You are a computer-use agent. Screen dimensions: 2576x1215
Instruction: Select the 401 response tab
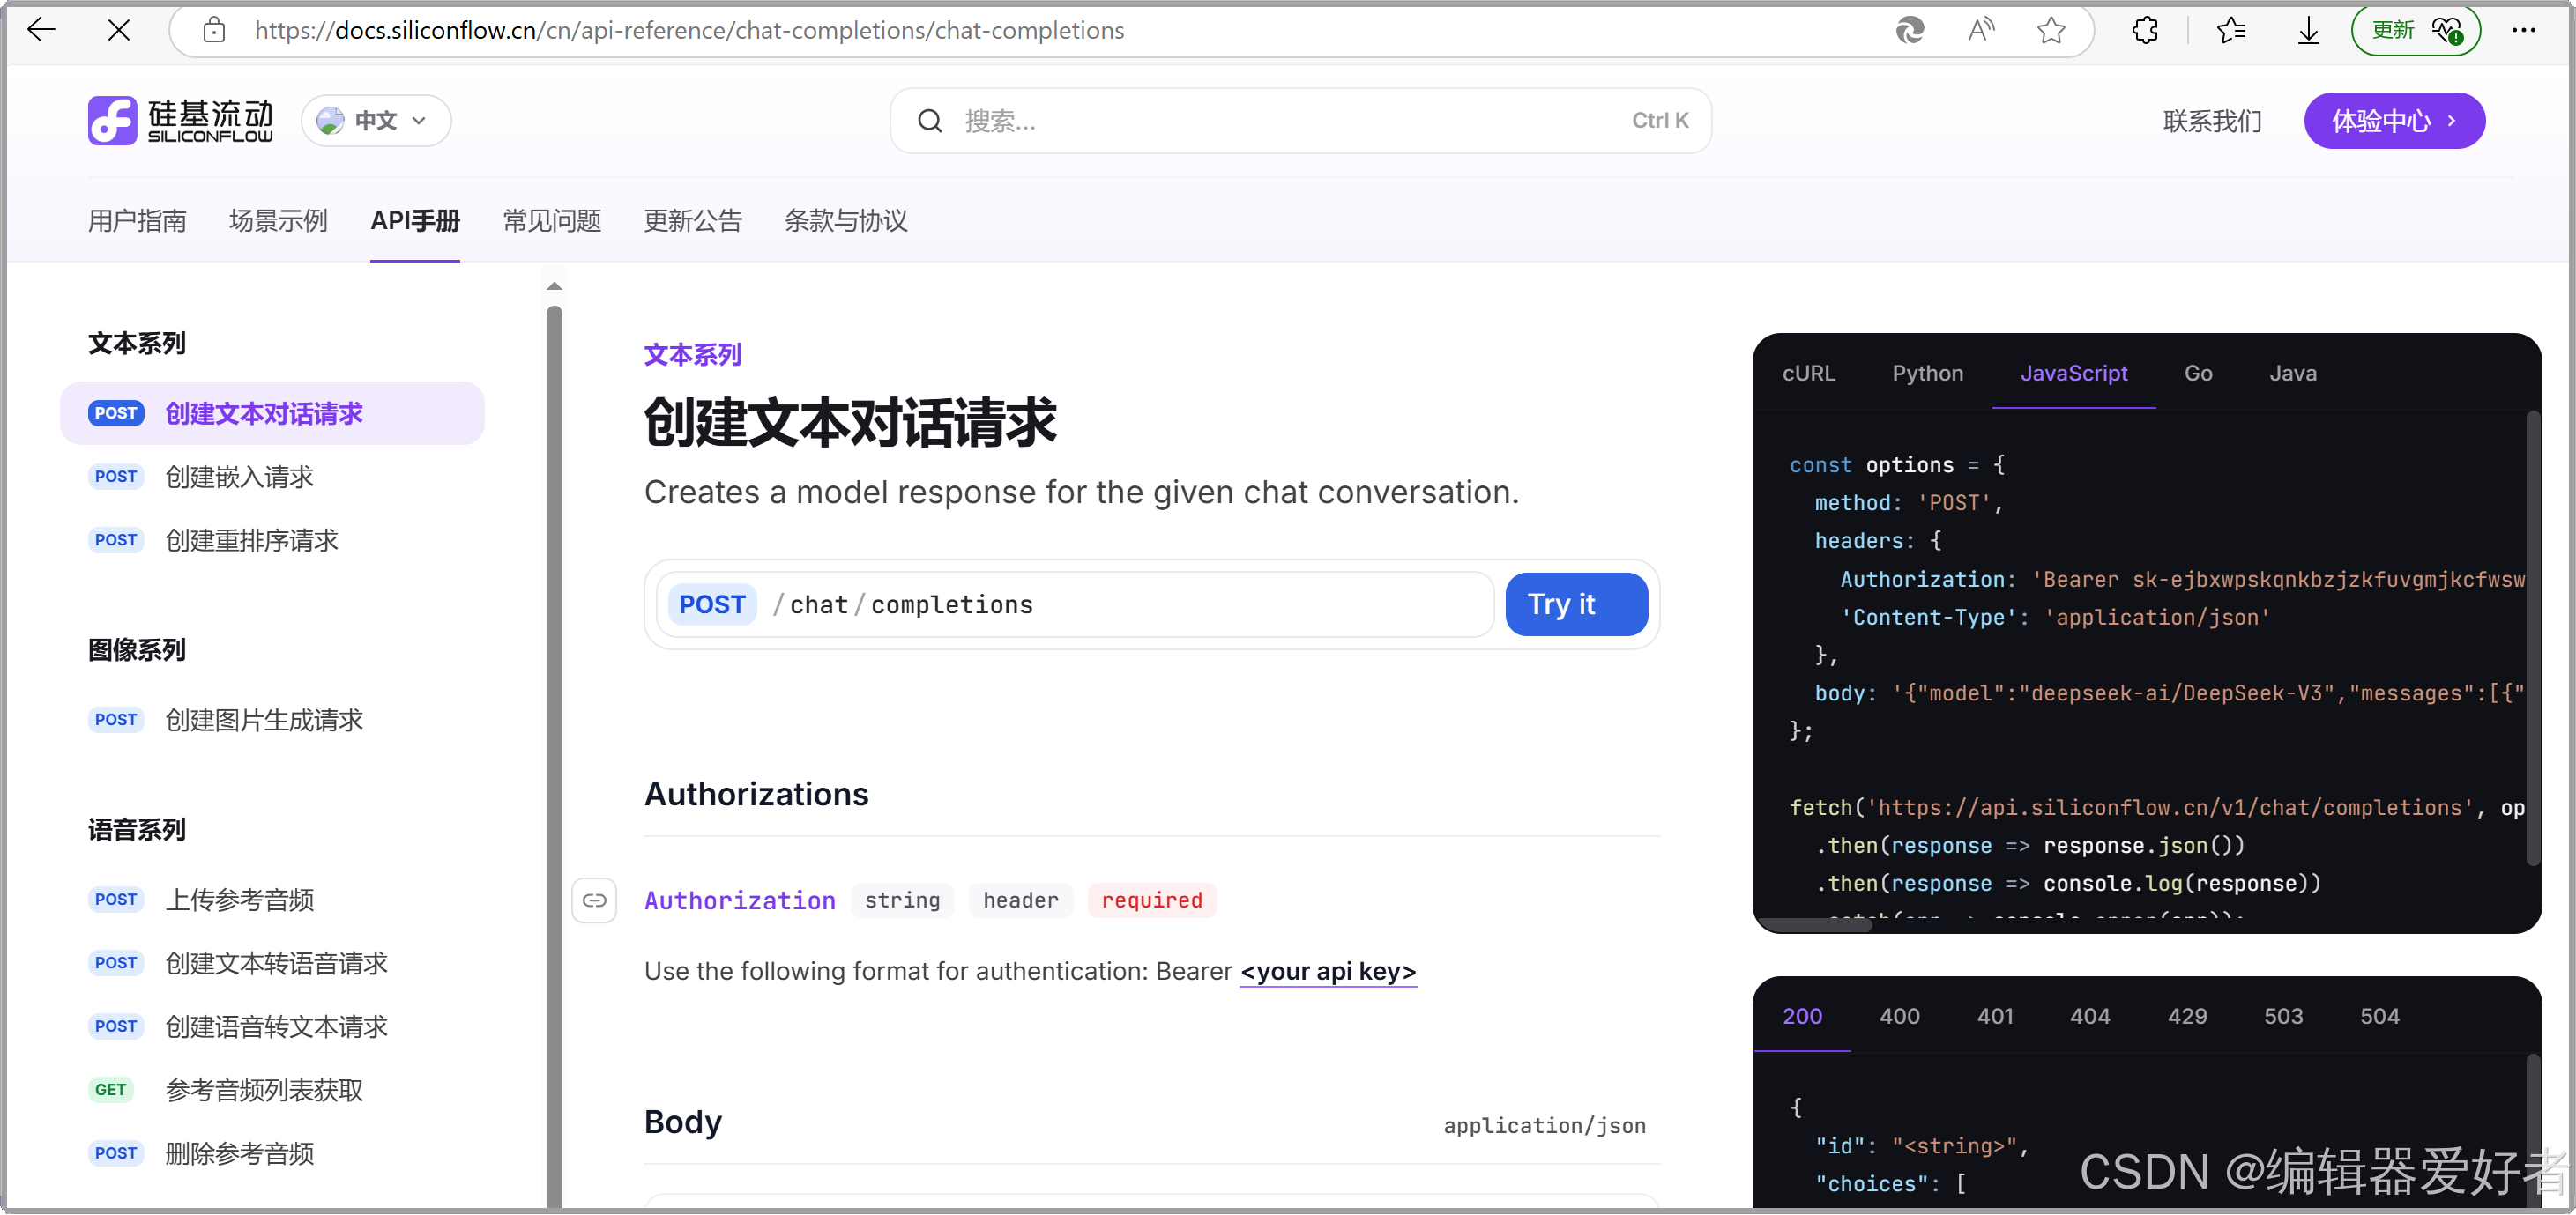[1994, 1016]
